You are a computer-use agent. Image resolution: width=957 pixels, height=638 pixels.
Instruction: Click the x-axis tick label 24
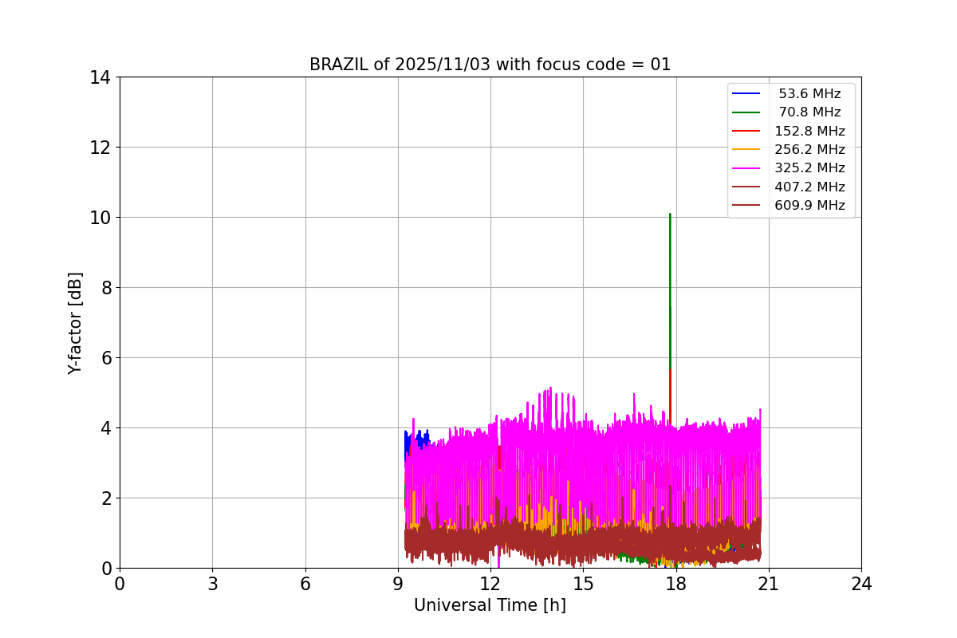861,584
